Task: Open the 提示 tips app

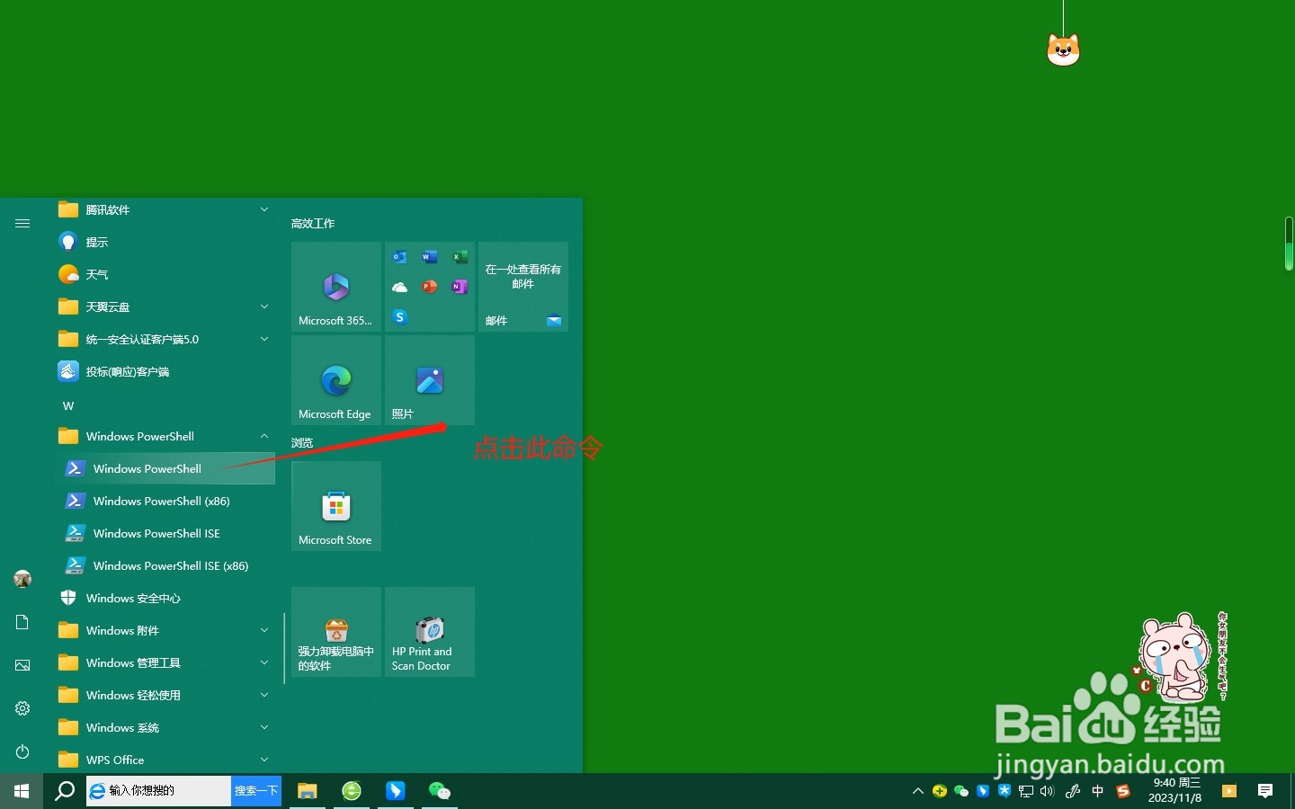Action: 166,242
